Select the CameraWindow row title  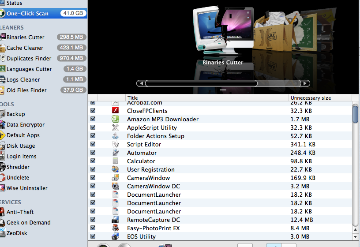click(149, 178)
